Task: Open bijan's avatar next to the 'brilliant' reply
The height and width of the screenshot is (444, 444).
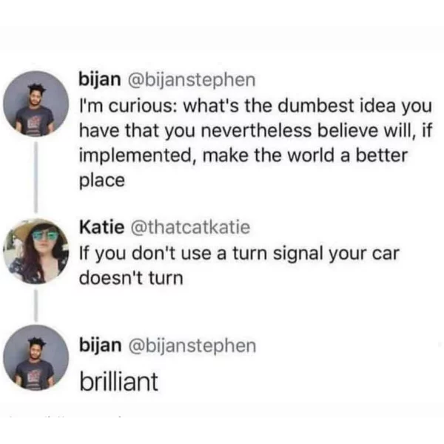Action: 36,358
